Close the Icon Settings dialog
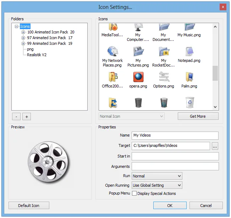 click(223, 7)
